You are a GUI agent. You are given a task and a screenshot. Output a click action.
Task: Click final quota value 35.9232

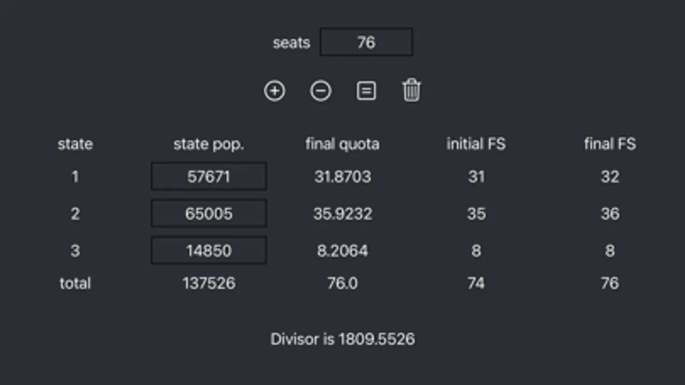(x=342, y=213)
